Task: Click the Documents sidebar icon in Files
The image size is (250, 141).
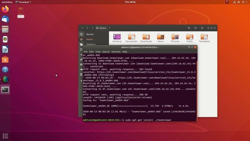Action: point(81,49)
